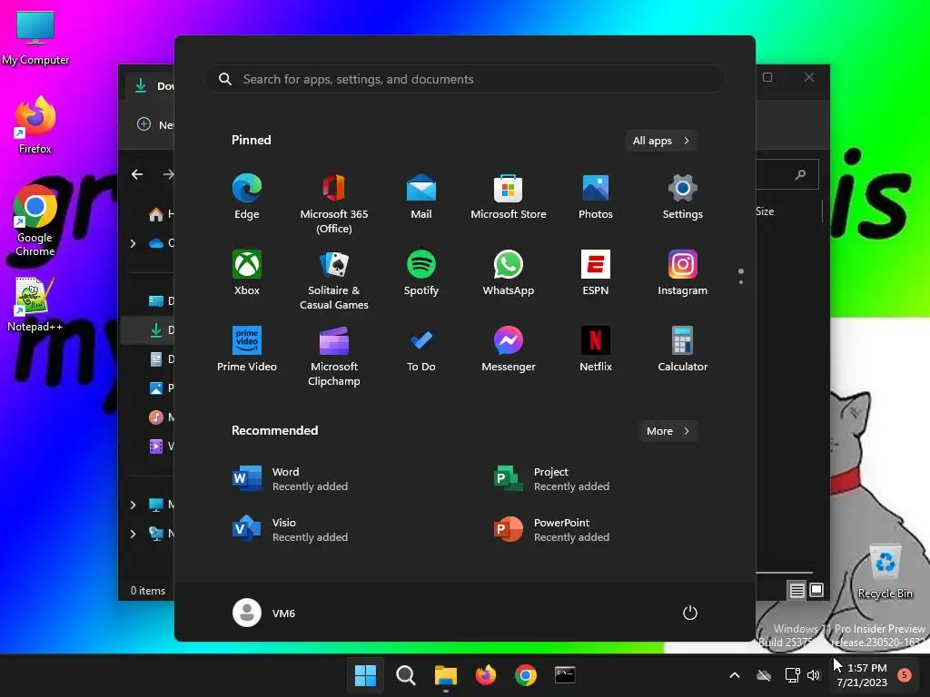The height and width of the screenshot is (697, 930).
Task: Expand OneDrive node in File Explorer
Action: click(133, 243)
